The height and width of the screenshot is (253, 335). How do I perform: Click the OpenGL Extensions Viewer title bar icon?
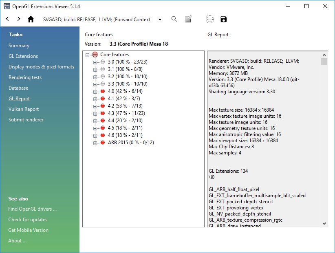7,6
